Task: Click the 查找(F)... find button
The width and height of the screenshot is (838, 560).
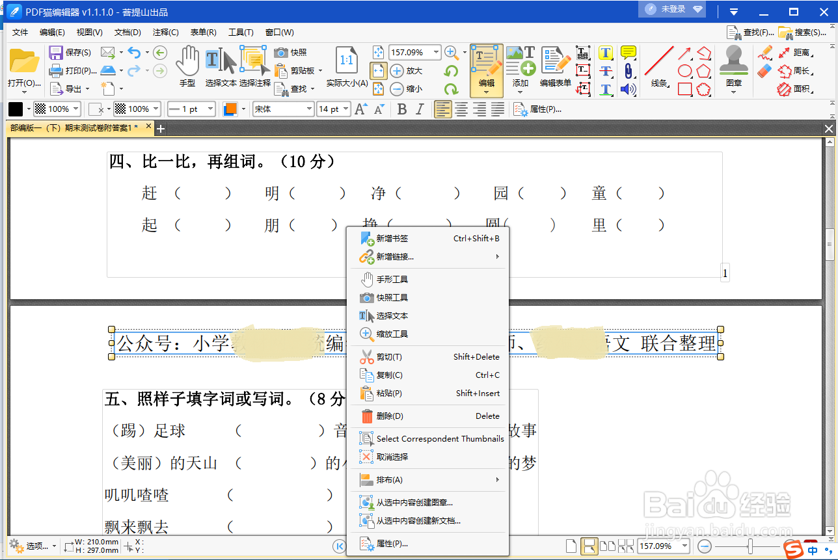Action: click(750, 33)
